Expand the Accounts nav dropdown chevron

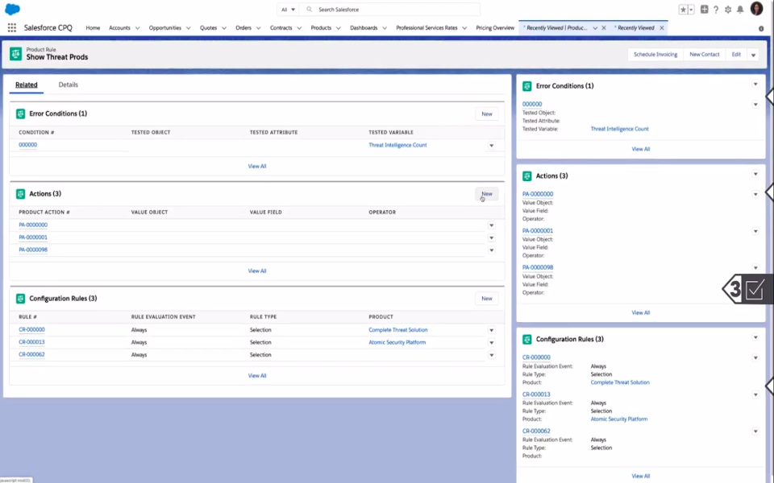coord(138,28)
